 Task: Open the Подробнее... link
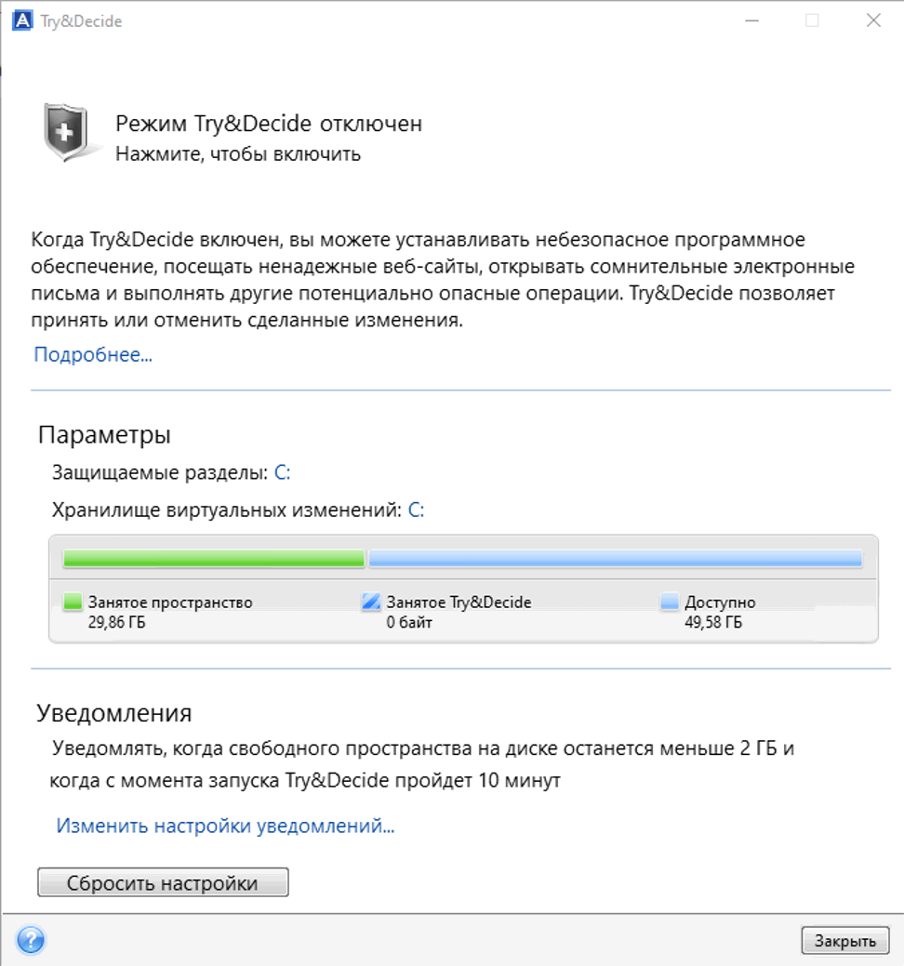click(92, 355)
